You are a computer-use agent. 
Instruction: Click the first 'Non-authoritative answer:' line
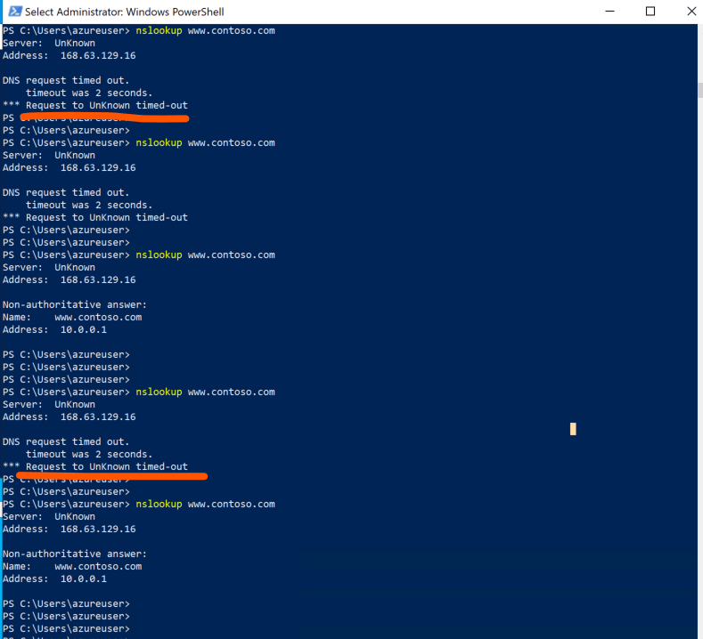pyautogui.click(x=75, y=304)
